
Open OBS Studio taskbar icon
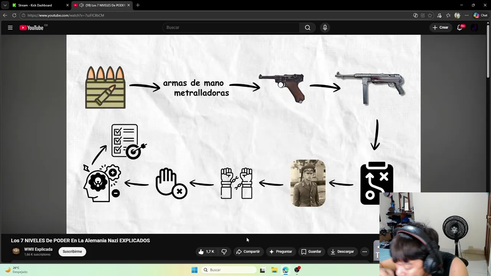pyautogui.click(x=297, y=270)
